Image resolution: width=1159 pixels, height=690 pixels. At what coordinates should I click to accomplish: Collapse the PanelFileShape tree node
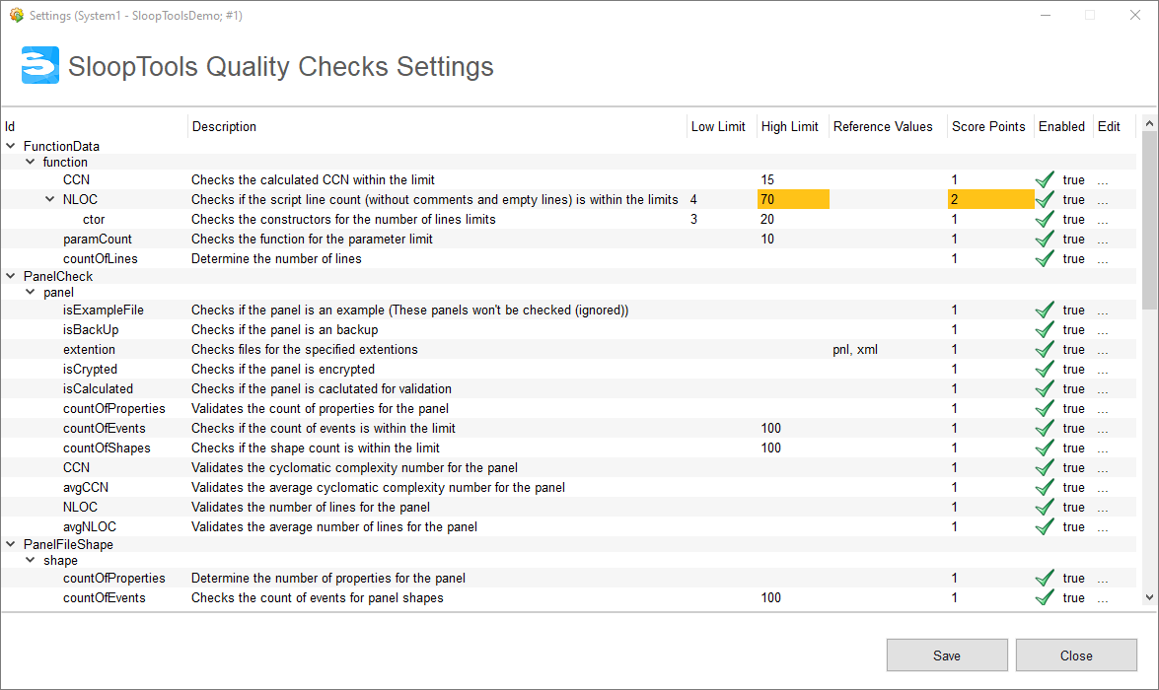coord(10,544)
